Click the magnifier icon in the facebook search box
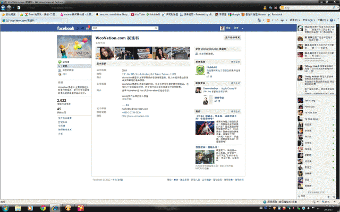The height and width of the screenshot is (212, 340). (156, 28)
